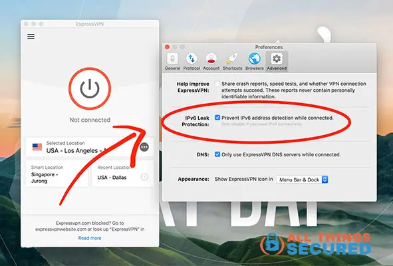Click the Read more link
The image size is (393, 266).
90,238
